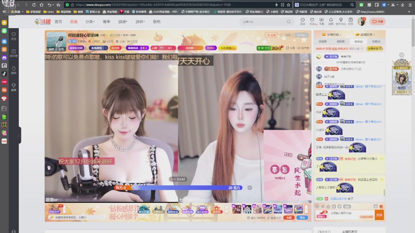This screenshot has height=233, width=415.
Task: Click the bookmark star next to undo
Action: point(58,5)
